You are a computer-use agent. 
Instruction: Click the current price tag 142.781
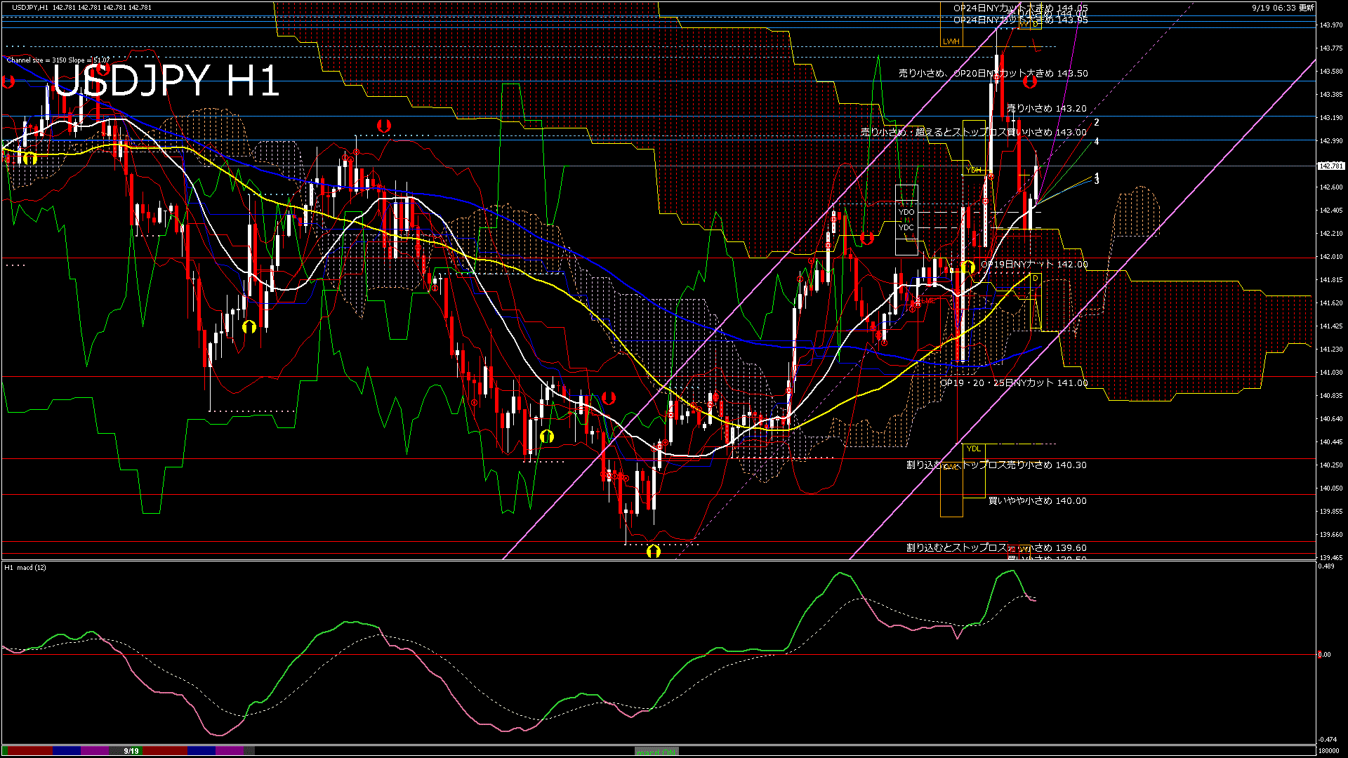coord(1330,166)
